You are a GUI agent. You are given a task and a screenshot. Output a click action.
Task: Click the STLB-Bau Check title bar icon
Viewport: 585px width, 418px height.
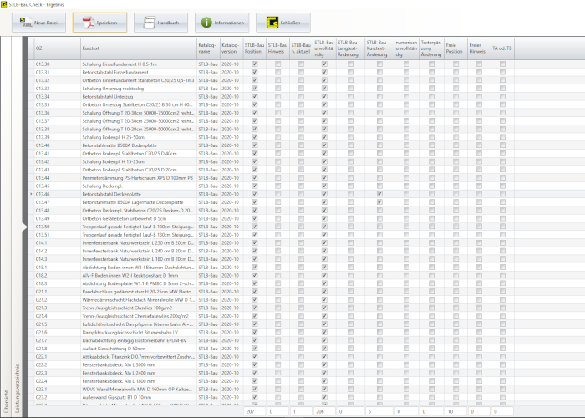3,4
